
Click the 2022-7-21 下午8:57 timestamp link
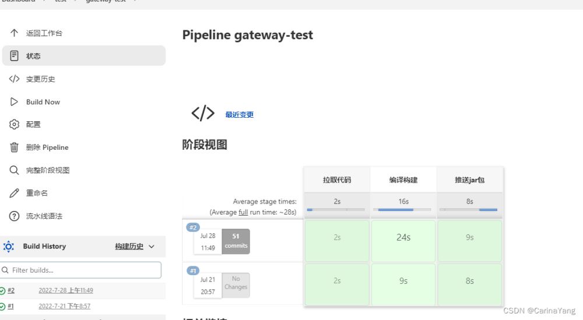click(64, 306)
